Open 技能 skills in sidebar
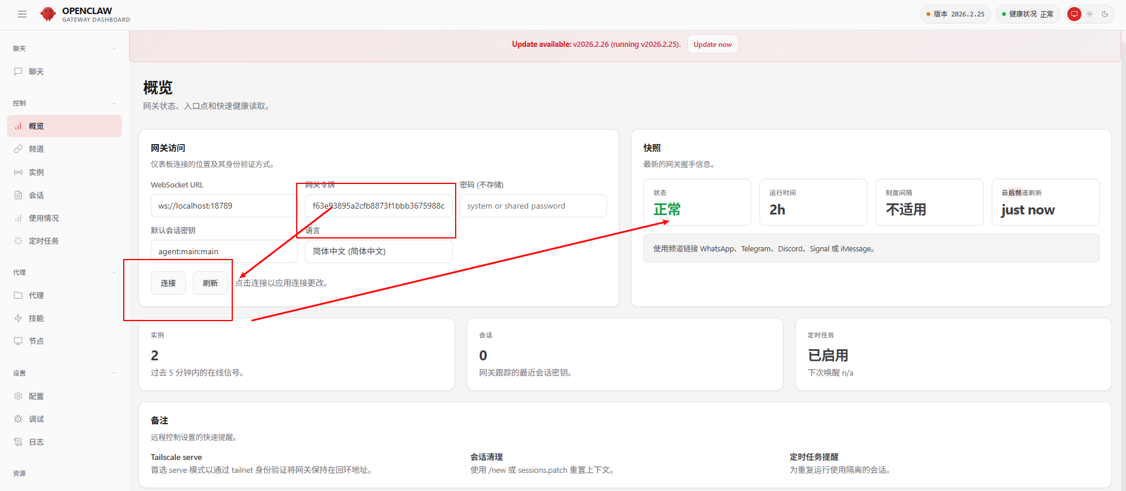Screen dimensions: 1126x491 65,318
